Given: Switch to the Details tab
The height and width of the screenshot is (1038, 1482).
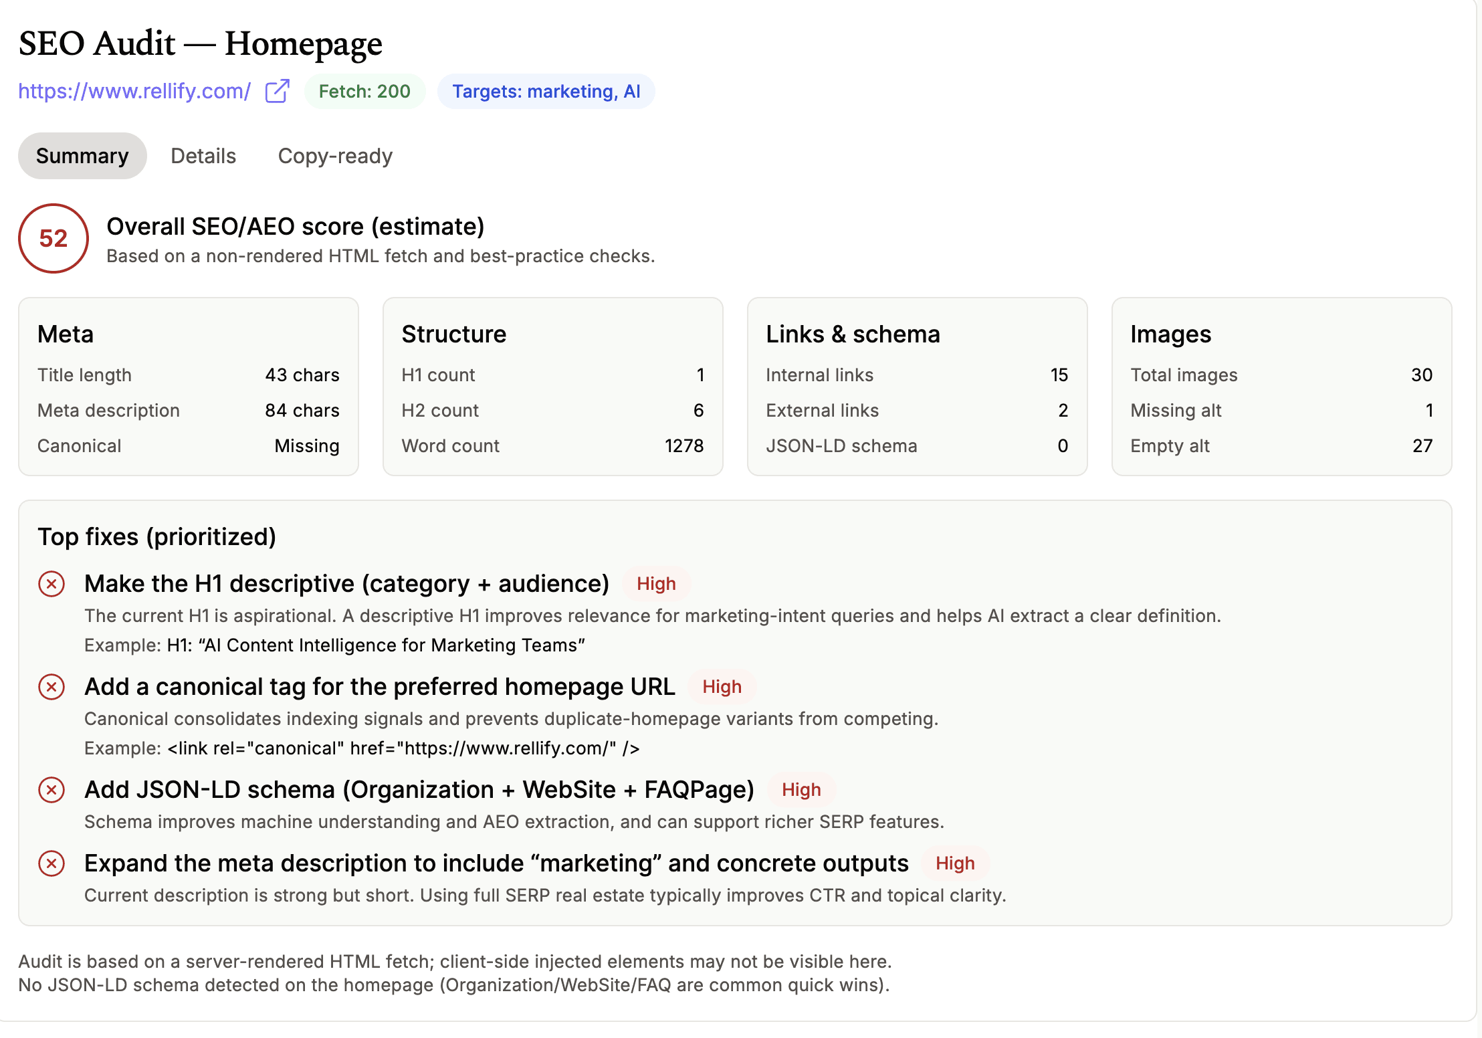Looking at the screenshot, I should [x=203, y=156].
